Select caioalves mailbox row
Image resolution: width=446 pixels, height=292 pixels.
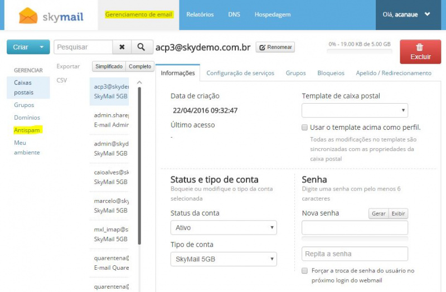[x=109, y=177]
